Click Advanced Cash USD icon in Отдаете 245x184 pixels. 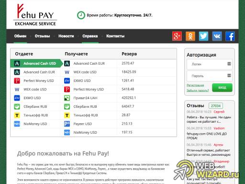17,63
